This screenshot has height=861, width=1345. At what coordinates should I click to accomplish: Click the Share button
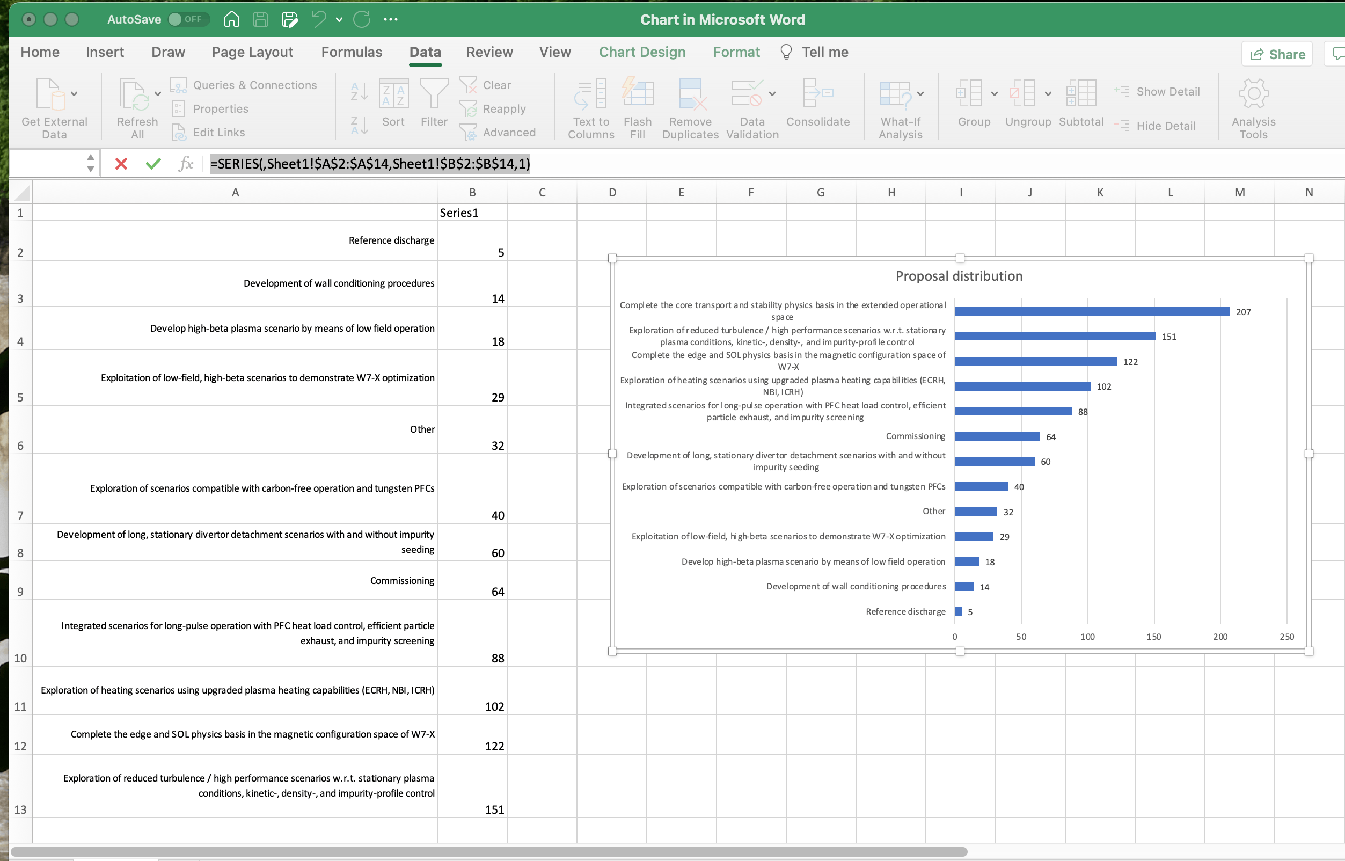[x=1277, y=54]
